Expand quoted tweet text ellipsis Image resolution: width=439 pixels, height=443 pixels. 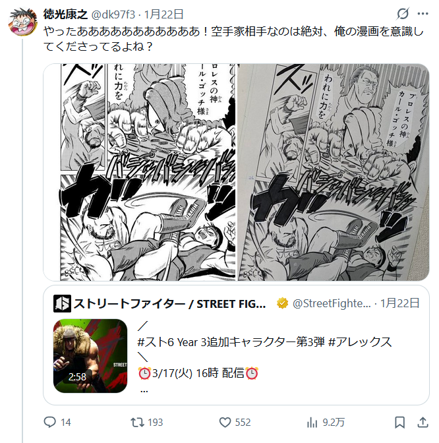coord(144,392)
